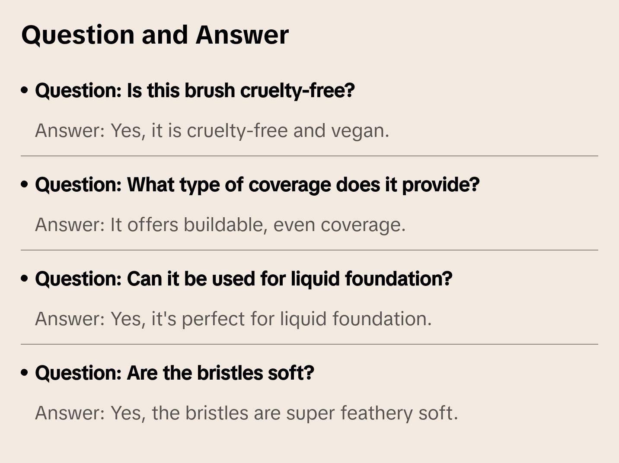Open the liquid foundation question
This screenshot has width=619, height=463.
243,279
